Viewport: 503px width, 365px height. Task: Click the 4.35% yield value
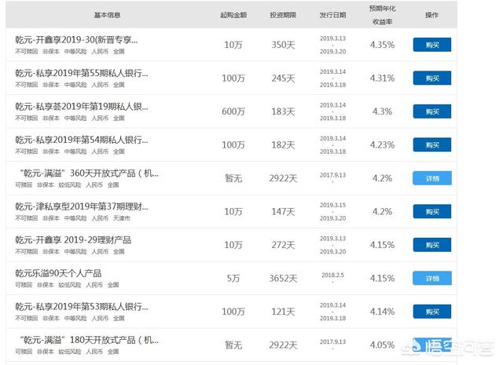(x=383, y=45)
